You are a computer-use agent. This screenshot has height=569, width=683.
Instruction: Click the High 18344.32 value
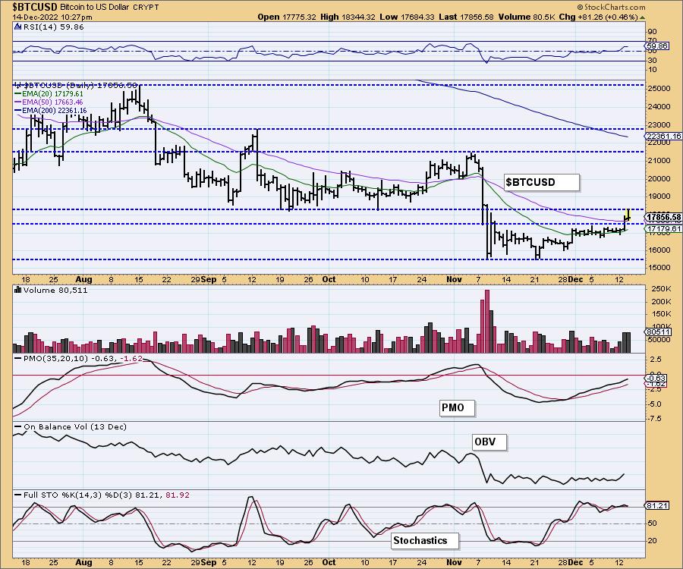(x=348, y=17)
